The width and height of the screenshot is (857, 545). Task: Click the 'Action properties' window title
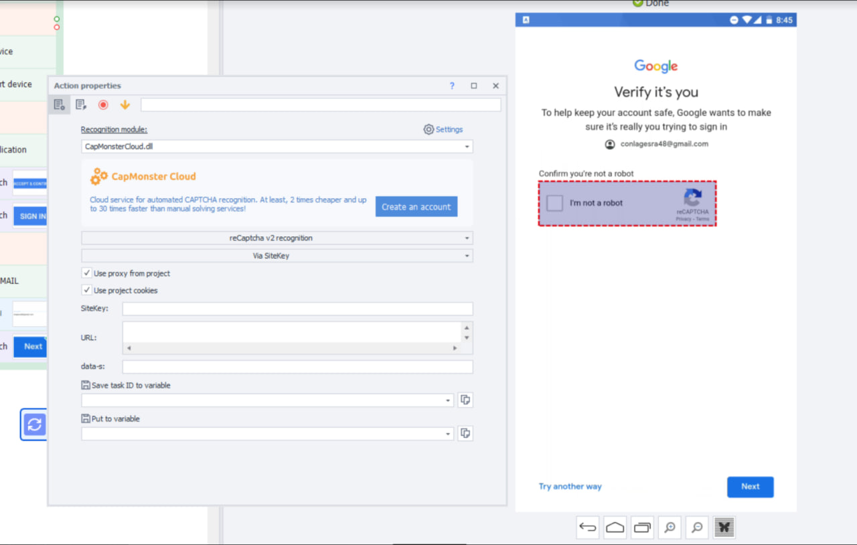point(88,86)
